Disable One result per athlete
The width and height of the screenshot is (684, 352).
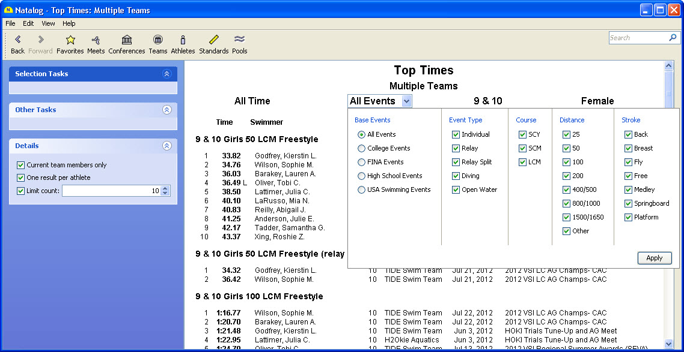coord(21,177)
